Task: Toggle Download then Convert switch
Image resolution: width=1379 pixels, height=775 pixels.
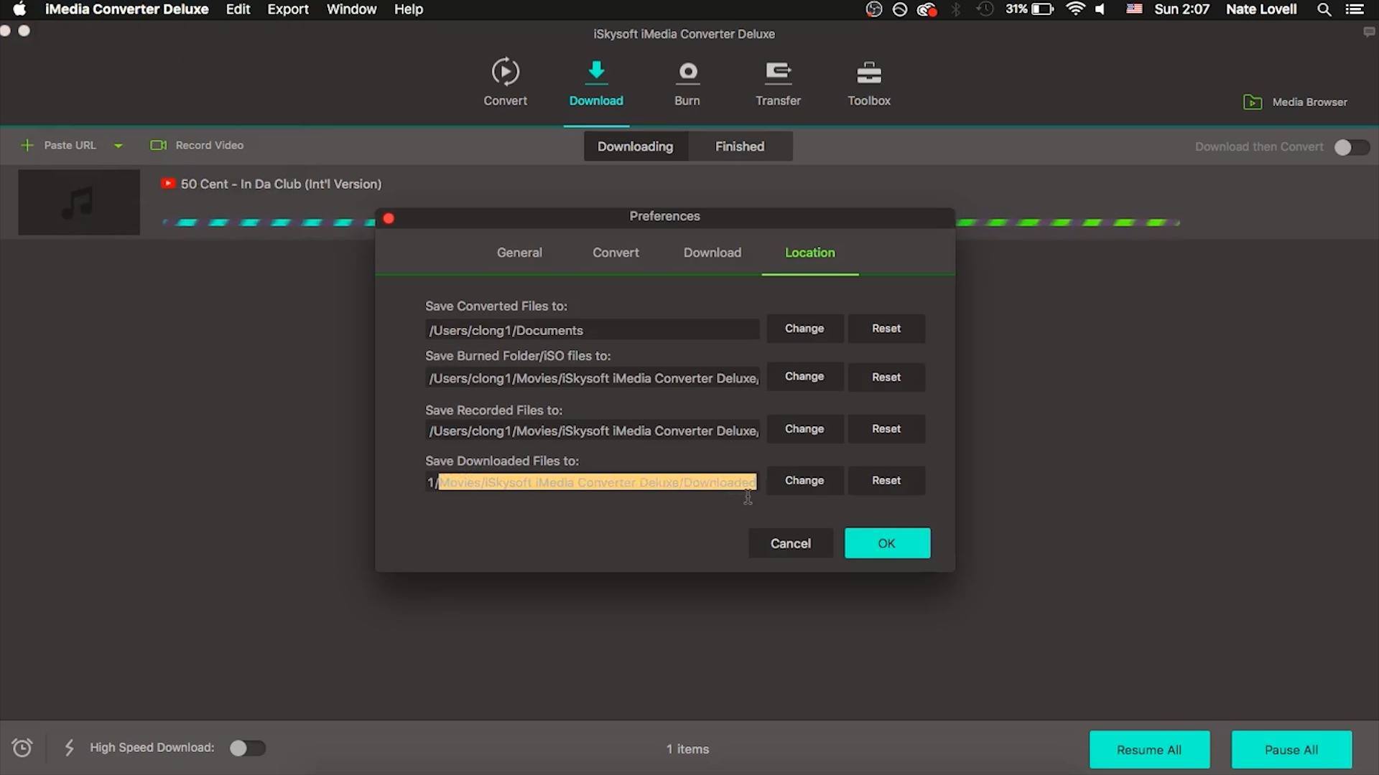Action: click(x=1352, y=147)
